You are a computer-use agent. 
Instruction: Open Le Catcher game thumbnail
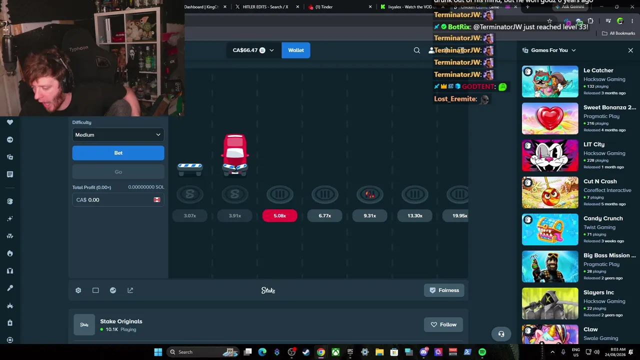tap(550, 81)
